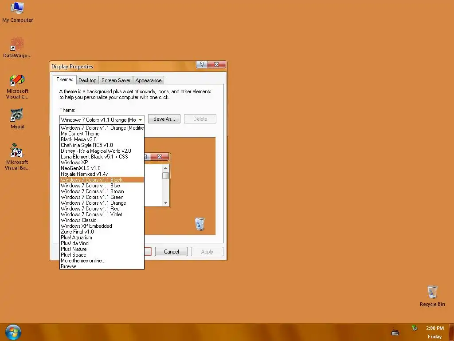
Task: Click the preview window's close button
Action: pos(159,157)
